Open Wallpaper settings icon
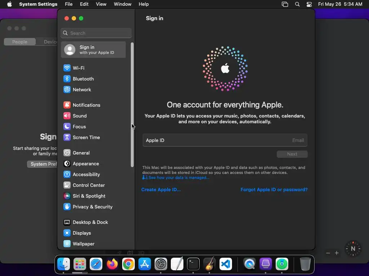The height and width of the screenshot is (276, 369). pyautogui.click(x=67, y=244)
